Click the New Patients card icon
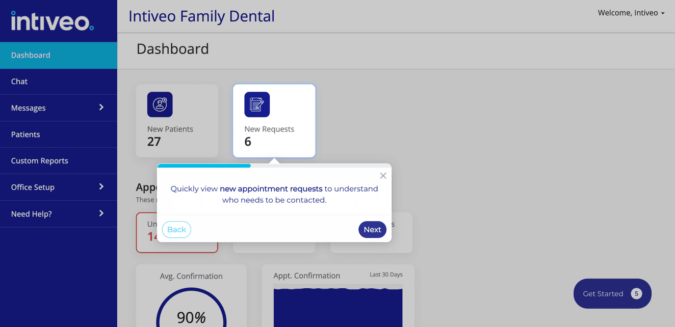This screenshot has height=327, width=675. pos(160,104)
